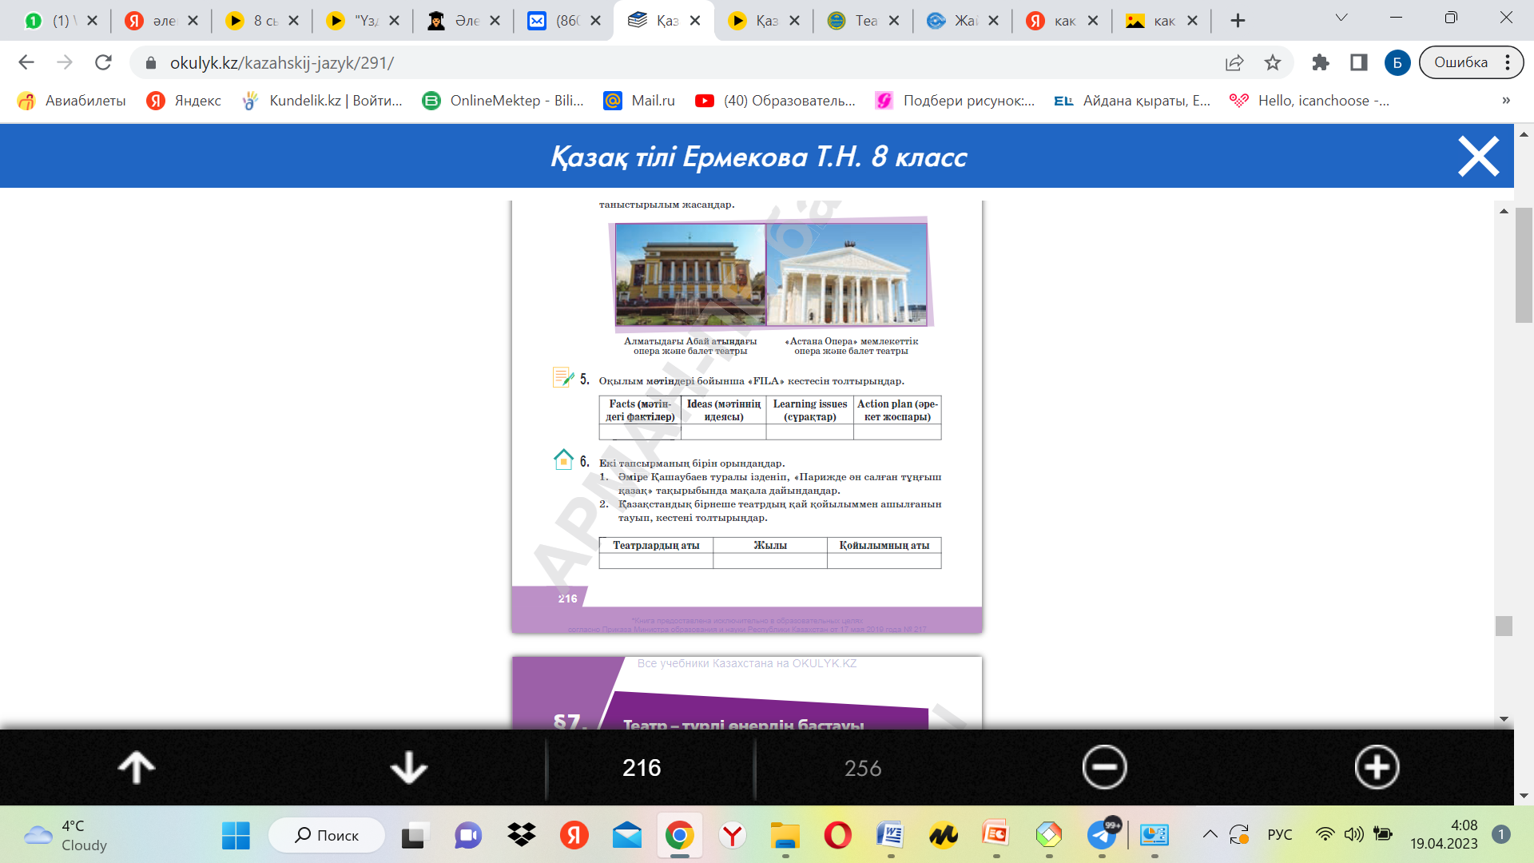The width and height of the screenshot is (1534, 863).
Task: Click the page number 216 field
Action: click(642, 768)
